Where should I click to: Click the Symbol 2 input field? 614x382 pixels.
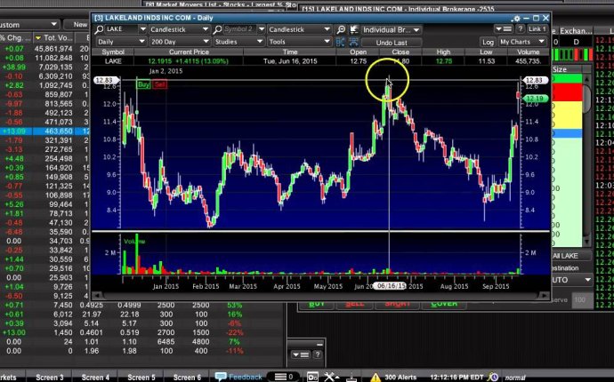(x=240, y=29)
